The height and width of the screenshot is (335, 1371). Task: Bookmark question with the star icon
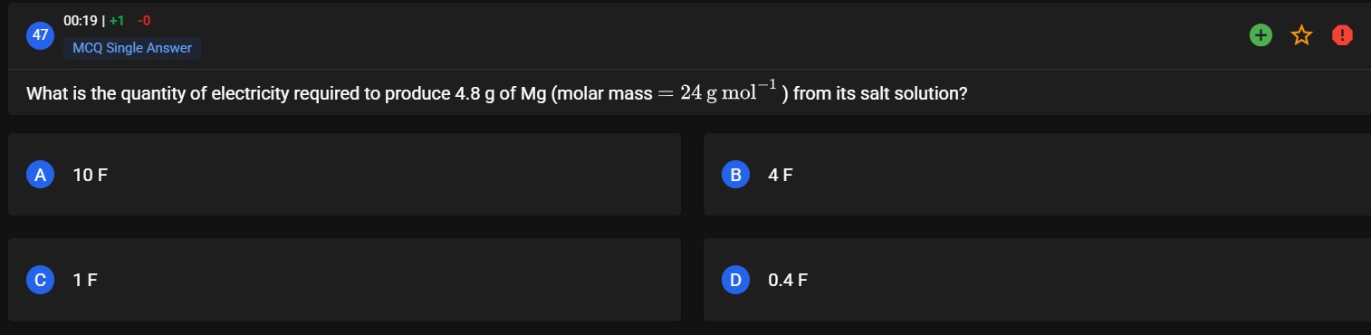1301,35
